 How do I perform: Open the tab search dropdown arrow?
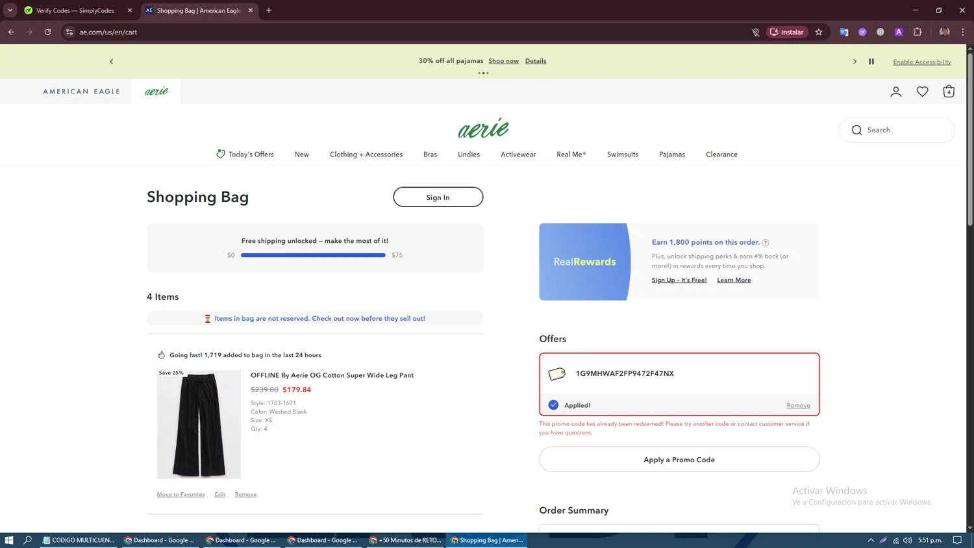10,10
